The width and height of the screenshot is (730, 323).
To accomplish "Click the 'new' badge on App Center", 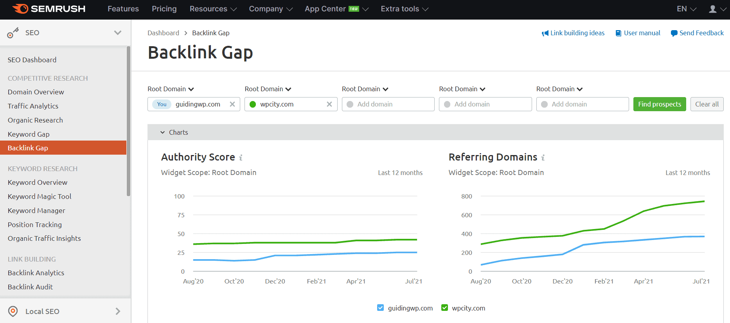I will tap(354, 9).
